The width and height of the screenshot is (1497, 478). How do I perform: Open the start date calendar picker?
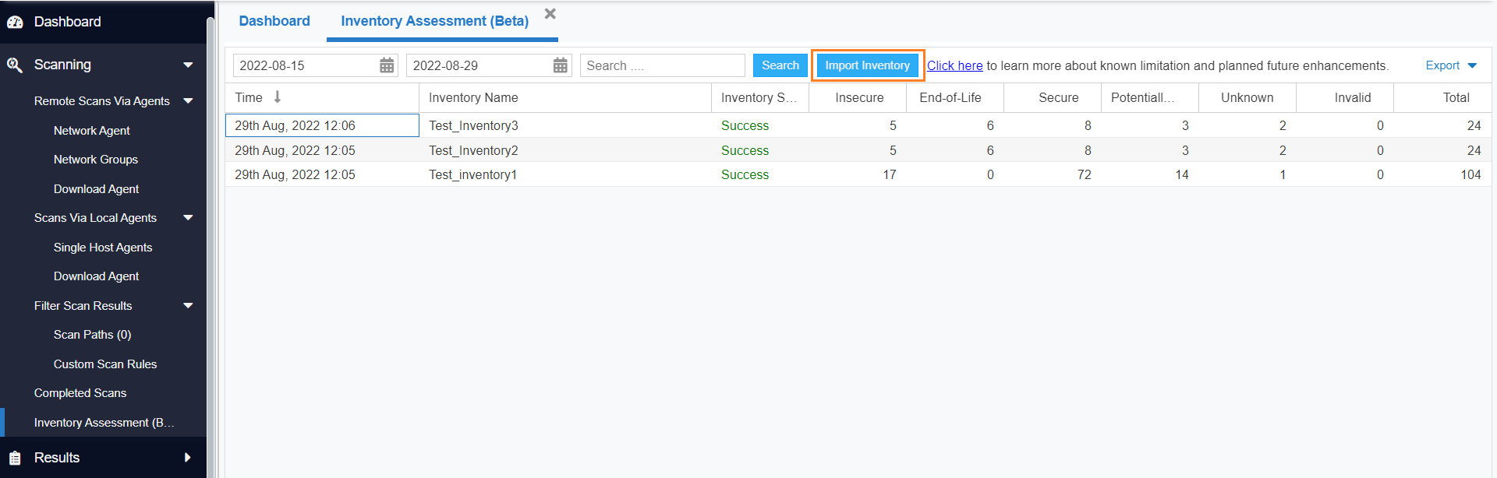387,65
